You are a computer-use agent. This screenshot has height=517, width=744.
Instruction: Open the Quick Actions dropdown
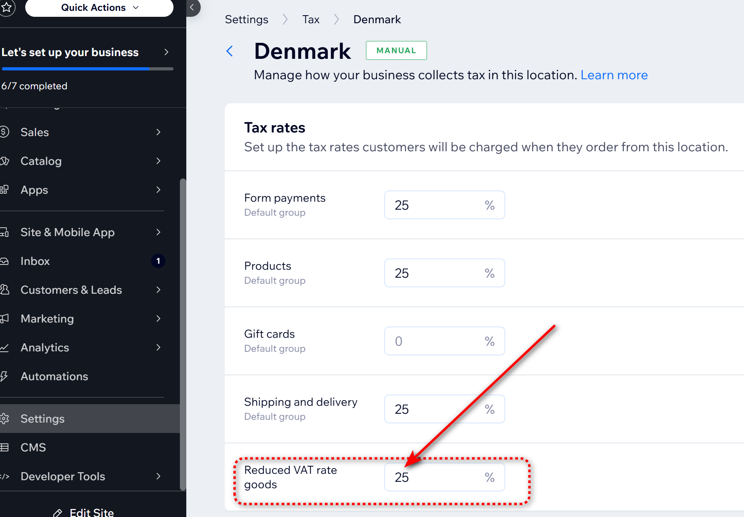[x=99, y=8]
